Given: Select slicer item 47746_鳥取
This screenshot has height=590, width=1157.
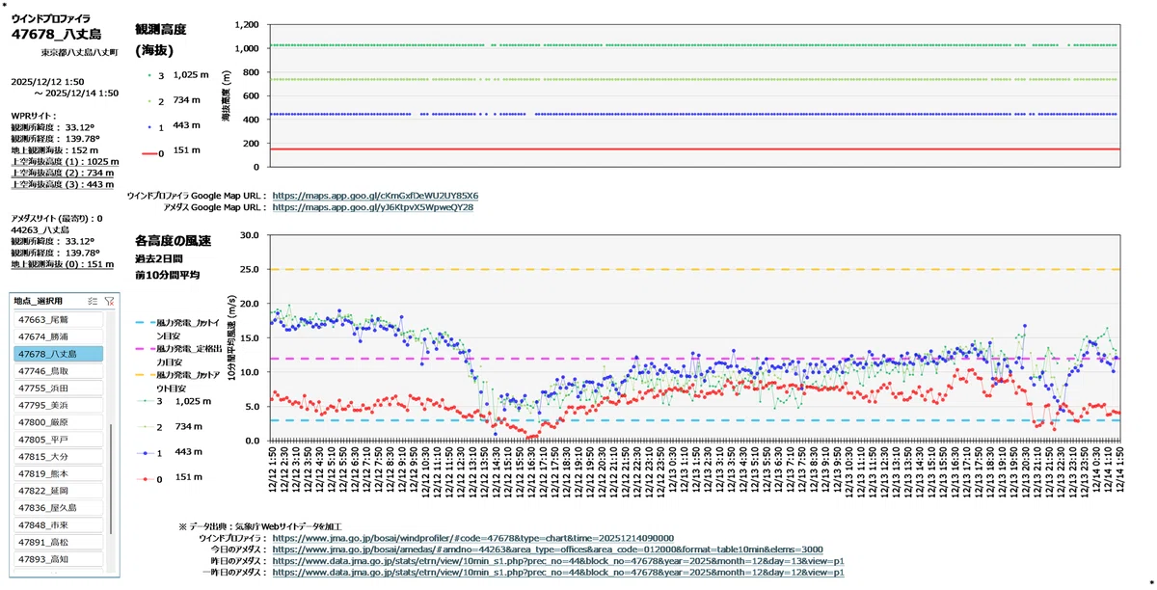Looking at the screenshot, I should coord(59,371).
